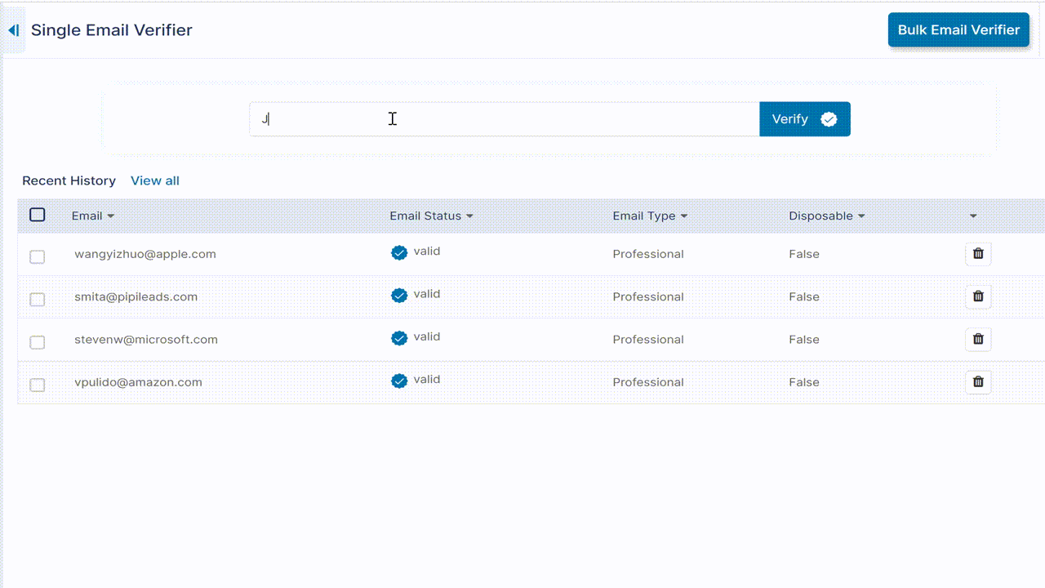Click valid badge icon for wangyizhuo@apple.com
The image size is (1045, 588).
[399, 252]
